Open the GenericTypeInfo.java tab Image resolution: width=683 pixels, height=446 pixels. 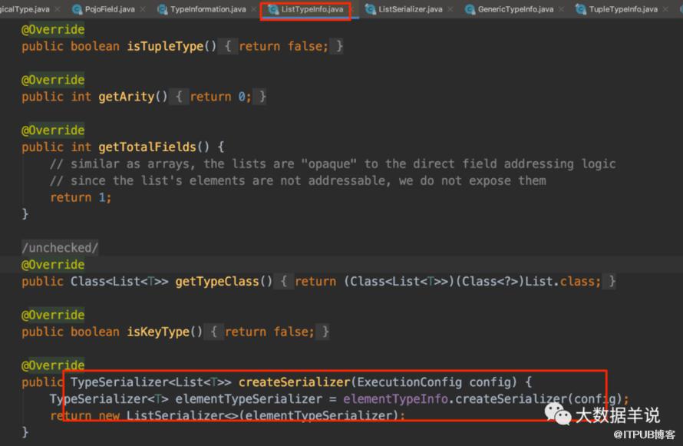click(x=516, y=9)
